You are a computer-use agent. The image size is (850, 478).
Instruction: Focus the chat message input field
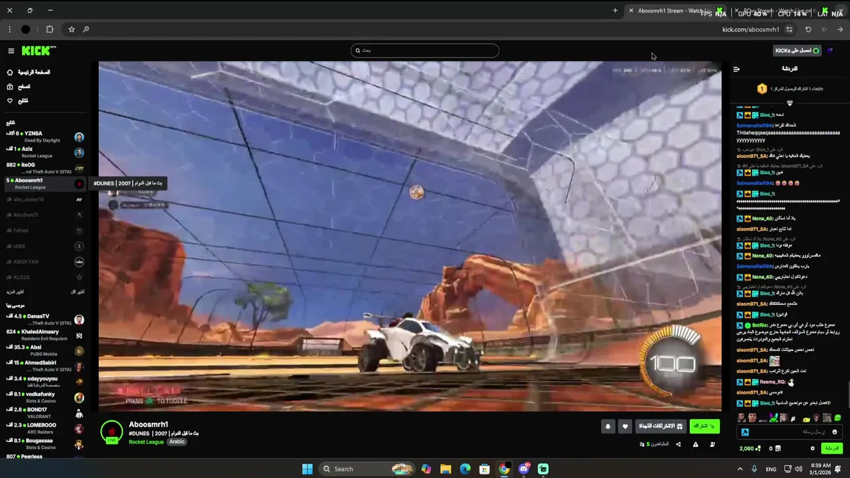[792, 432]
